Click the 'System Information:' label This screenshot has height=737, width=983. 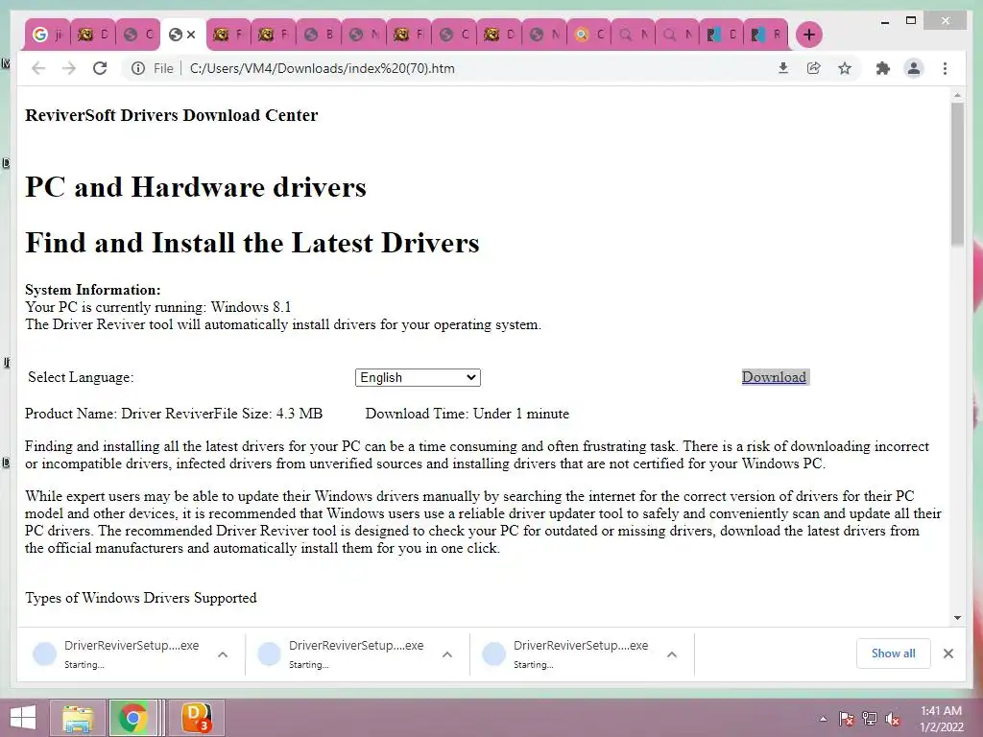tap(93, 290)
